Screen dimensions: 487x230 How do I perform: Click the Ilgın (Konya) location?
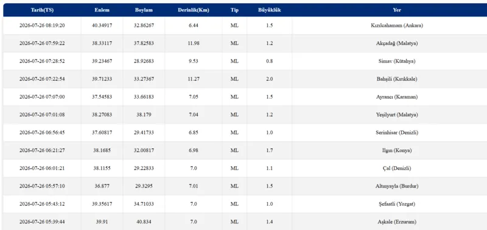(397, 150)
